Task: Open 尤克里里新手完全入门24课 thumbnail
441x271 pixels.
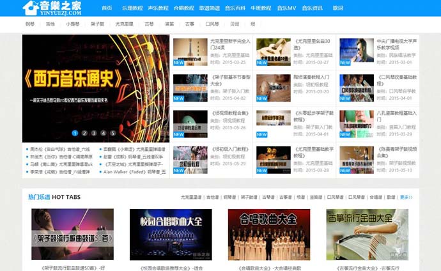Action: [190, 52]
